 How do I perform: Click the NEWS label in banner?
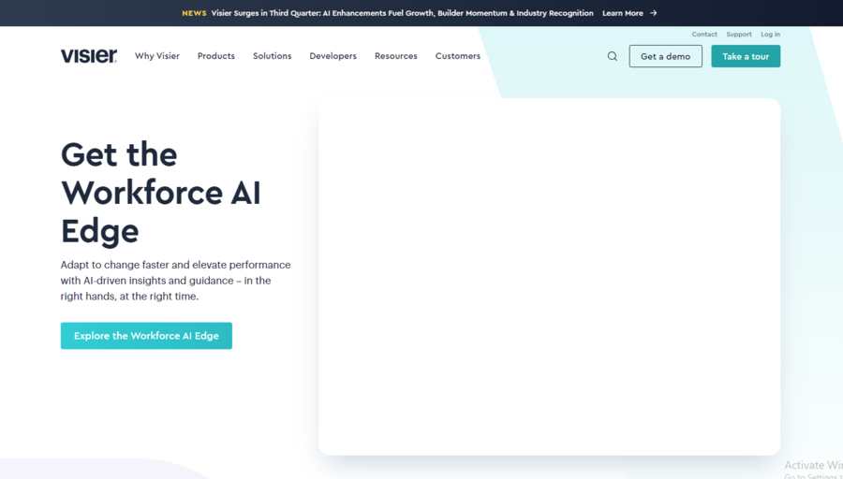coord(194,13)
